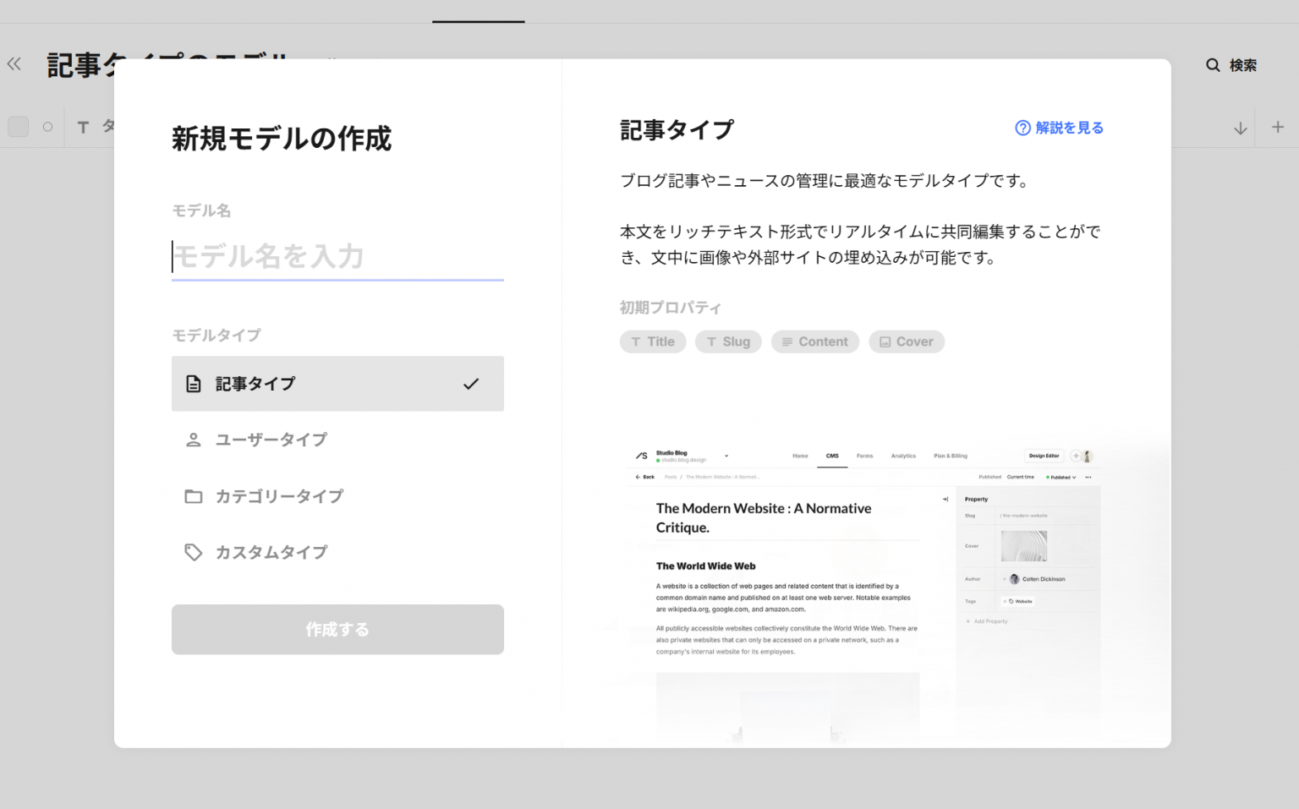The width and height of the screenshot is (1299, 809).
Task: Open the 解説を見る help link
Action: click(1066, 127)
